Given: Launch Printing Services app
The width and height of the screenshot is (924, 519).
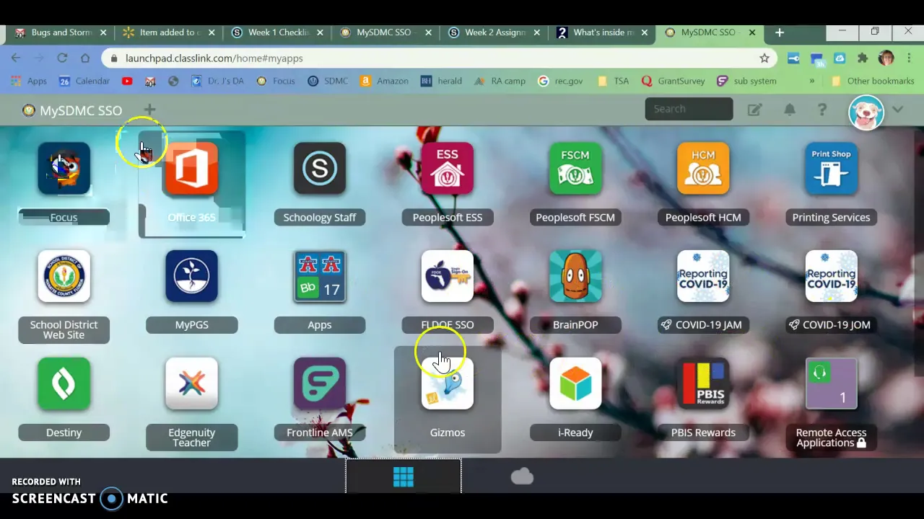Looking at the screenshot, I should click(x=831, y=169).
